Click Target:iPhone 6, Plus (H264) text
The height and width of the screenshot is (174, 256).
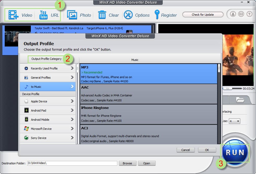(105, 28)
